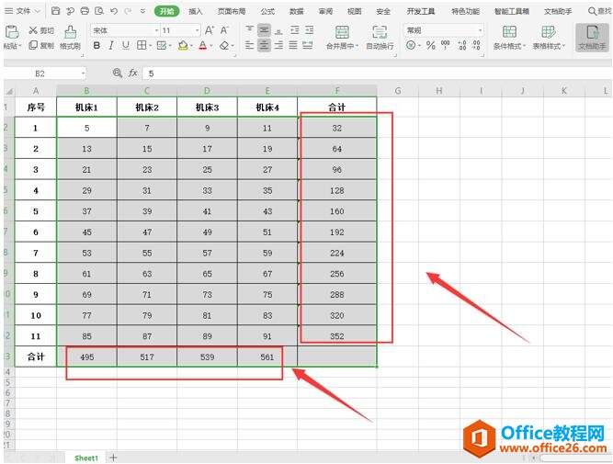Screen dimensions: 613x464
Task: Copy selection with 复制 button
Action: 41,45
